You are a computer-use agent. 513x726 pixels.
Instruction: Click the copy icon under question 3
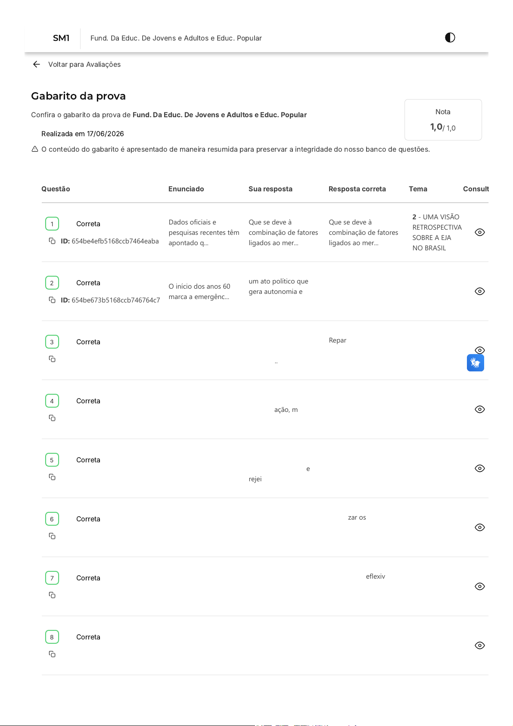(52, 359)
